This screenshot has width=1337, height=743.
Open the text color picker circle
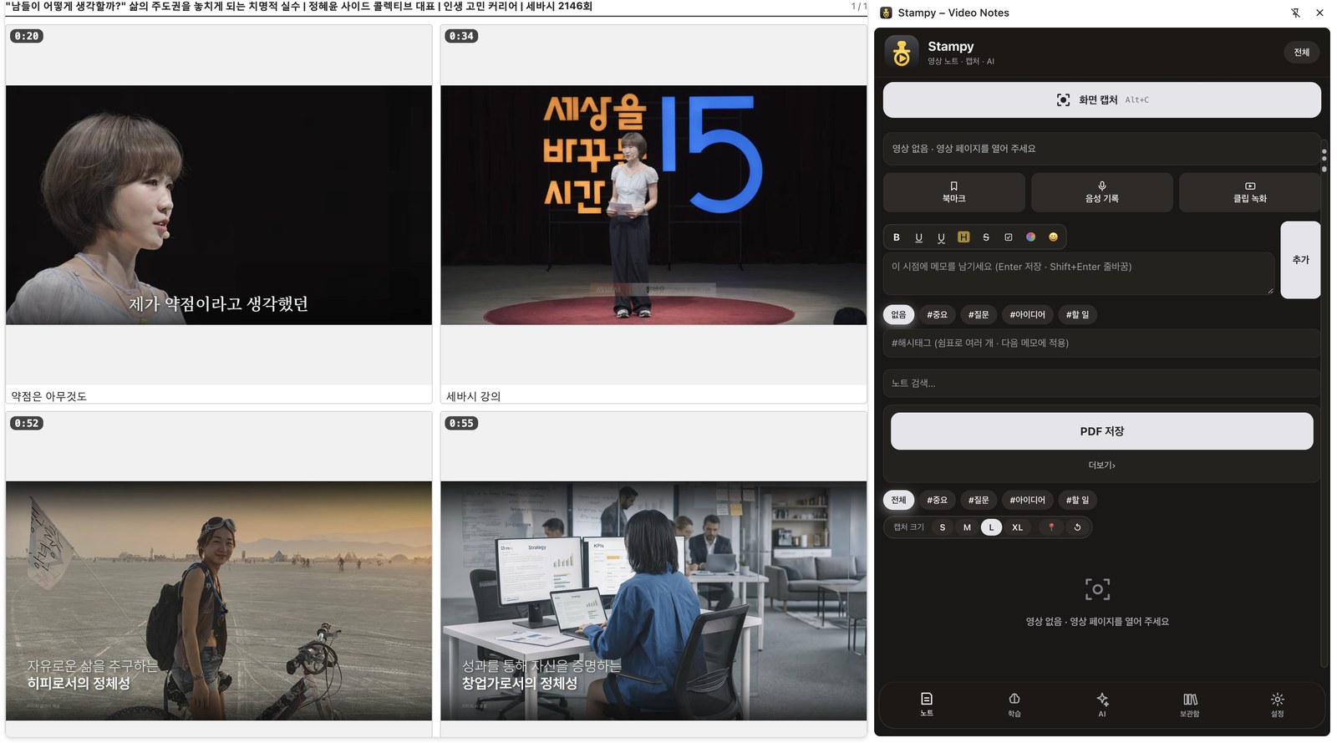1031,237
